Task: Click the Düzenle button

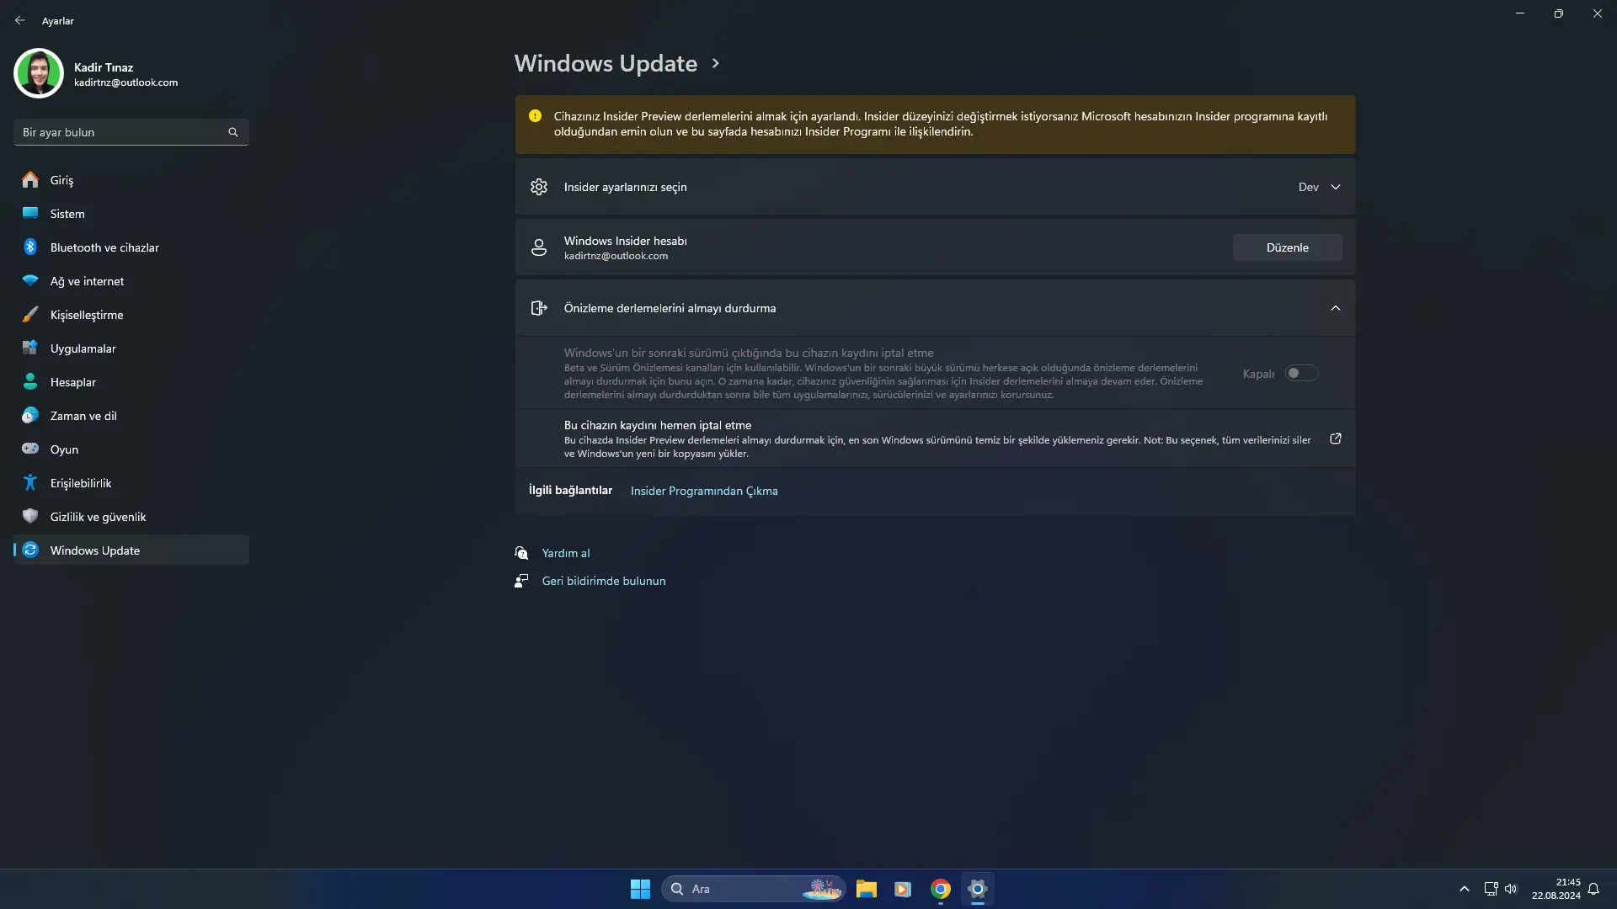Action: [1288, 247]
